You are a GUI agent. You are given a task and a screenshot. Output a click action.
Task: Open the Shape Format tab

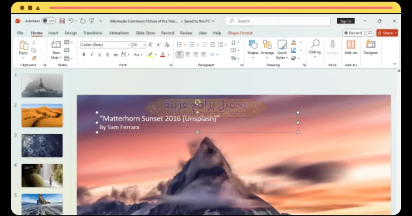pyautogui.click(x=240, y=33)
